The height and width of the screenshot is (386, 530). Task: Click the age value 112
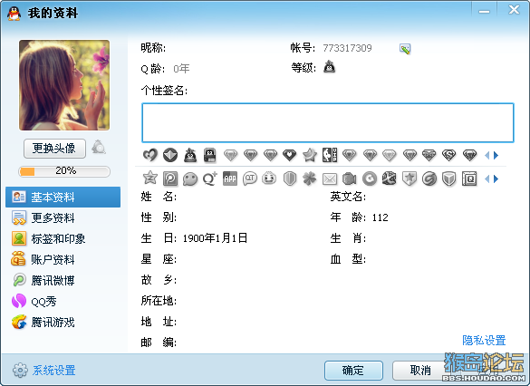(x=380, y=217)
